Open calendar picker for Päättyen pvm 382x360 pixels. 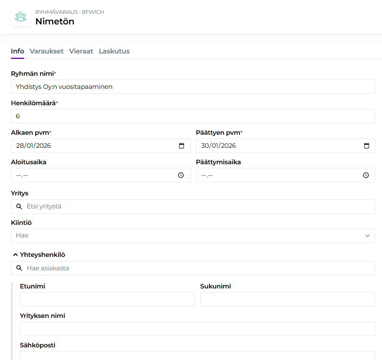366,146
